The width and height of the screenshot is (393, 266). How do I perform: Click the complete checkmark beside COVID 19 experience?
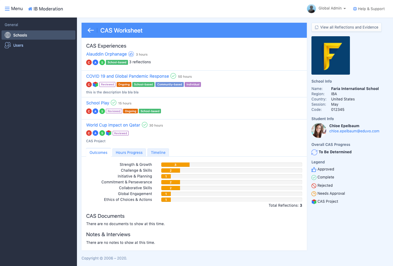click(x=173, y=76)
